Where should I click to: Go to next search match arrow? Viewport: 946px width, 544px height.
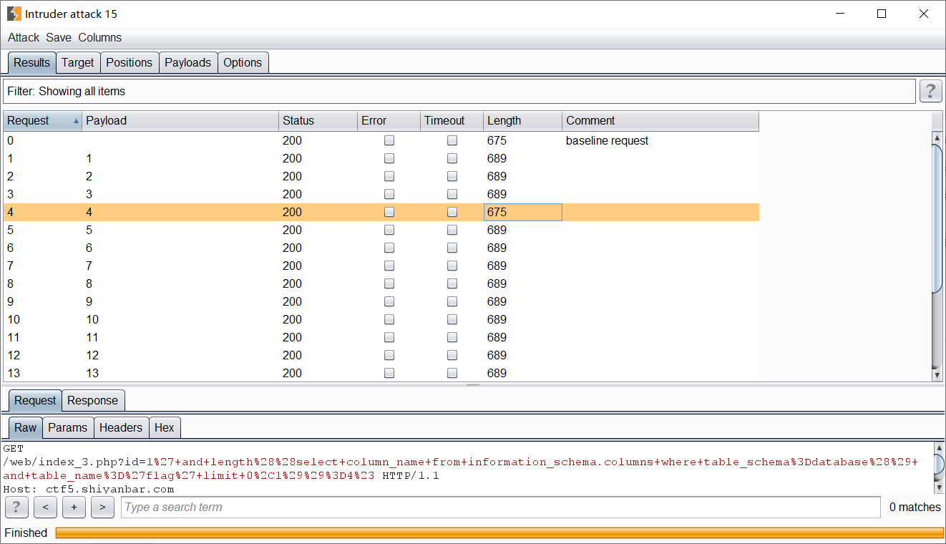click(x=102, y=507)
